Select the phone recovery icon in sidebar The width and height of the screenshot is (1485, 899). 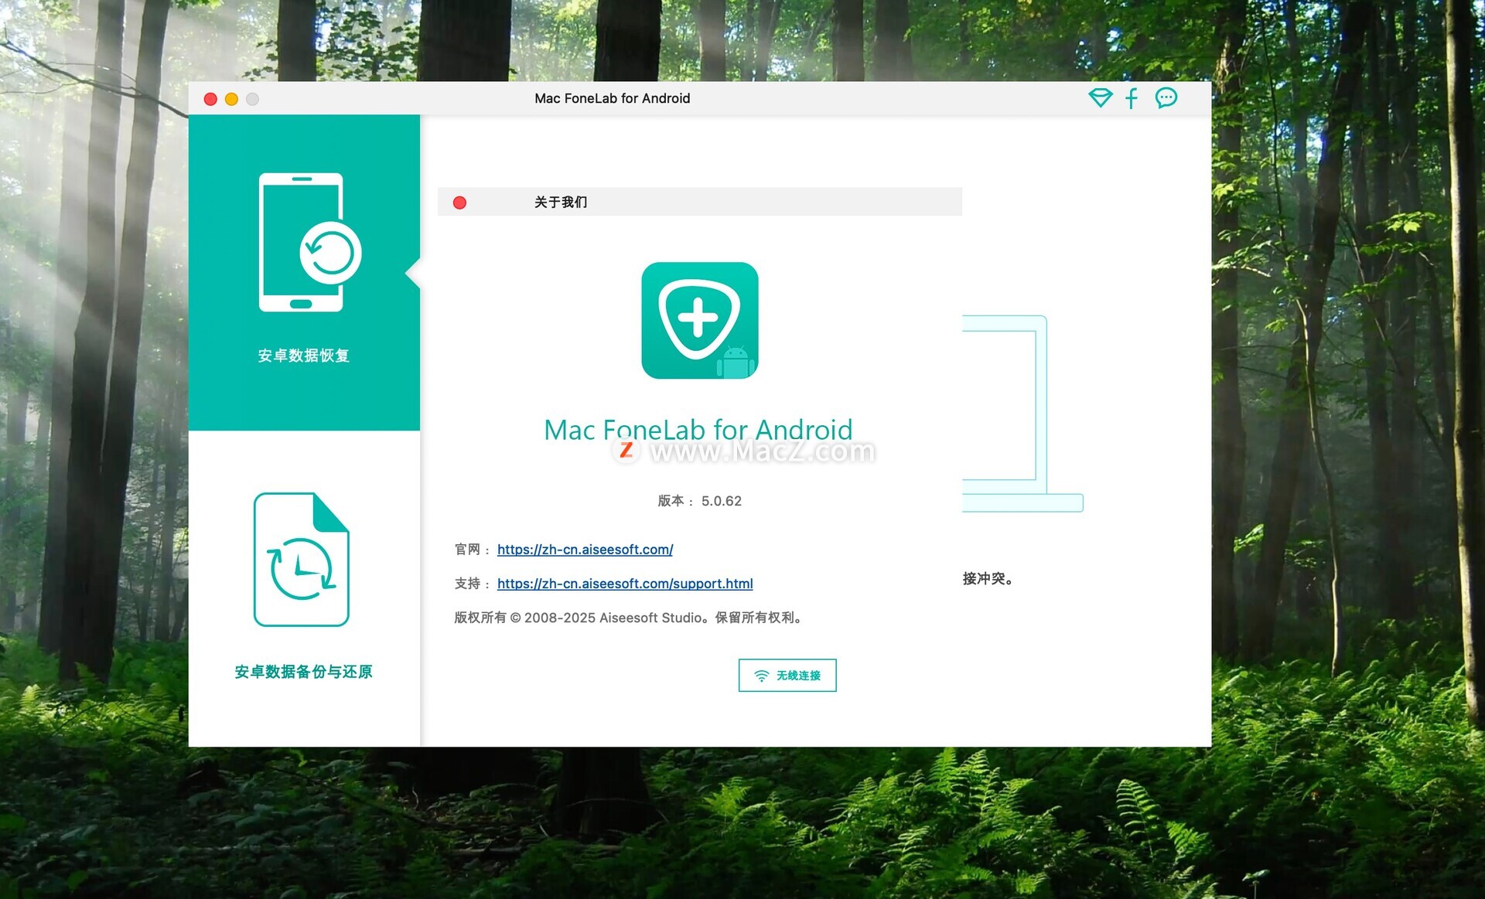coord(309,243)
